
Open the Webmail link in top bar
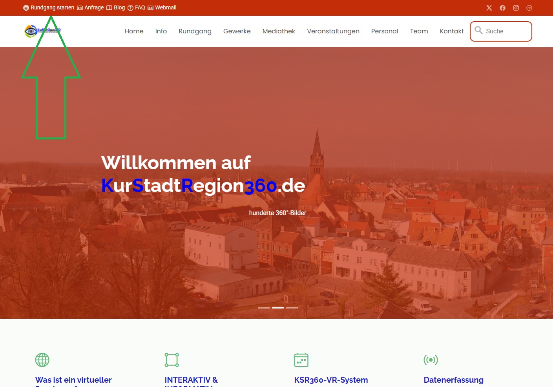pos(162,8)
